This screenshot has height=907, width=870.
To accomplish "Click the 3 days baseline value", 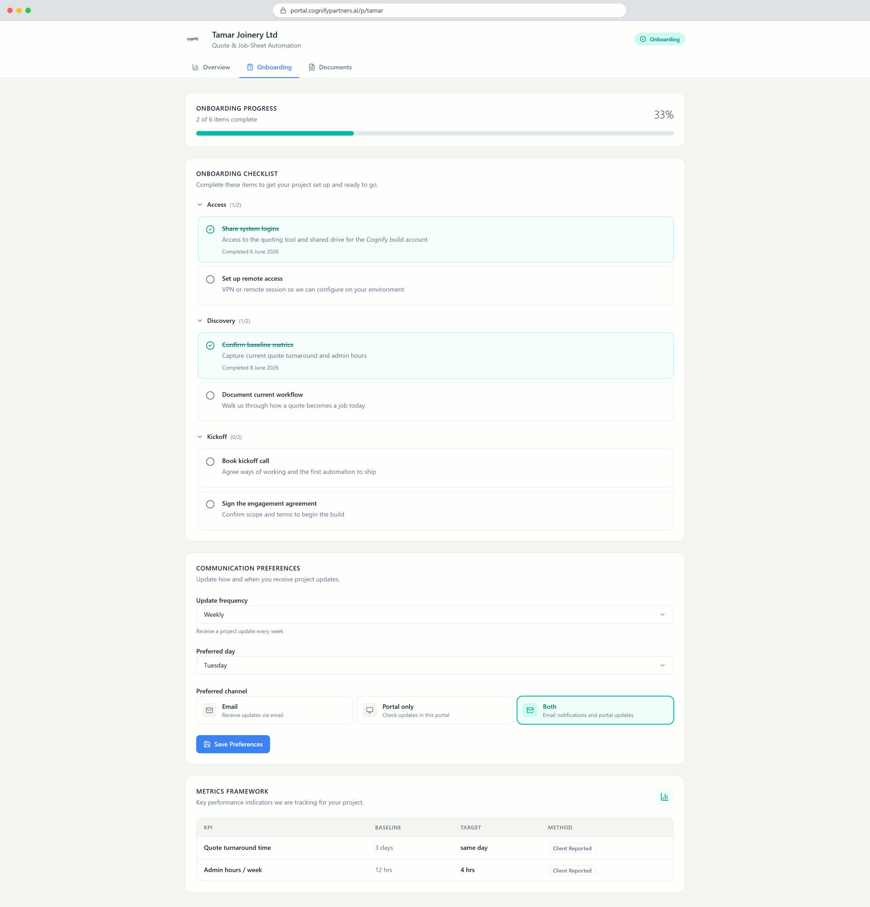I will tap(384, 848).
